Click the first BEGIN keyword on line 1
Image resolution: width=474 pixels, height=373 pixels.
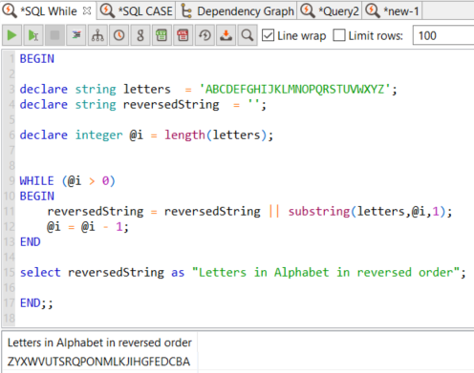pos(37,59)
